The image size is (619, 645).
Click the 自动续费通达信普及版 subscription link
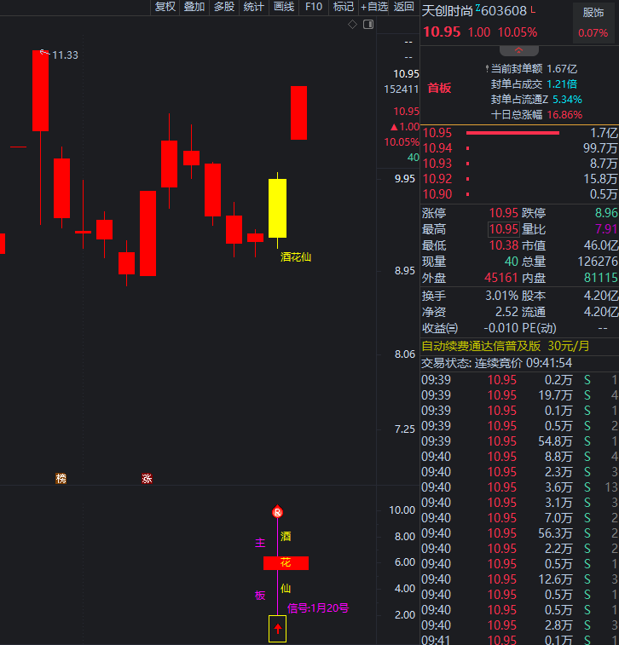pos(481,346)
